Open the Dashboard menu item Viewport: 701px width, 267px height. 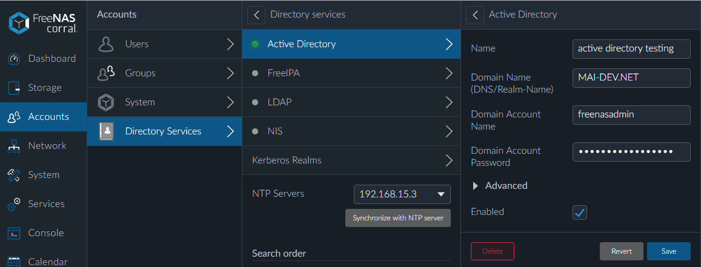[44, 59]
